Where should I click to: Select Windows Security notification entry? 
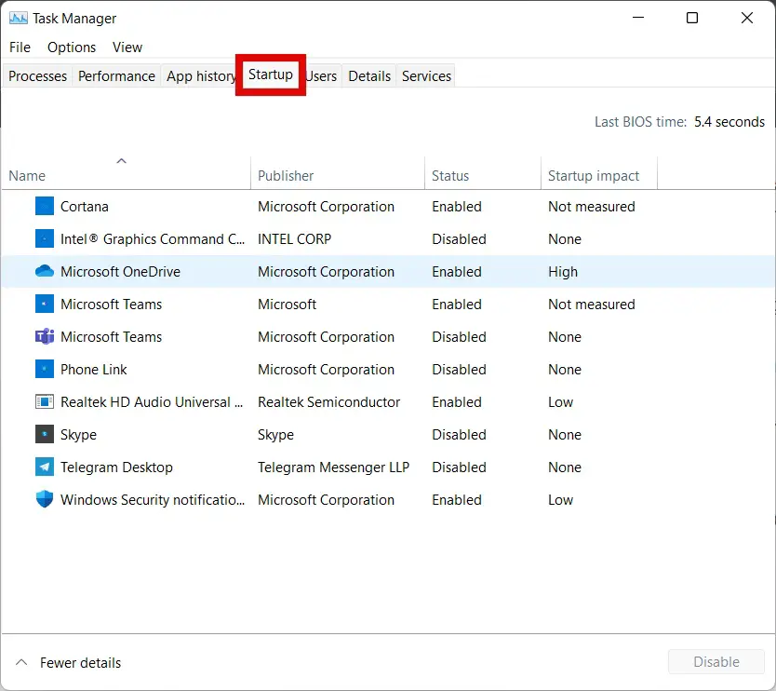pos(153,499)
